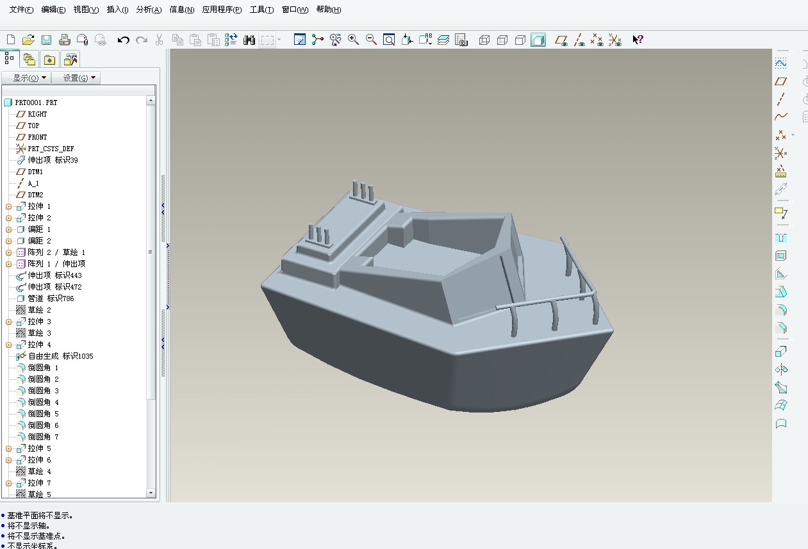Expand the 阵列 1 / 伸出项 node

9,264
